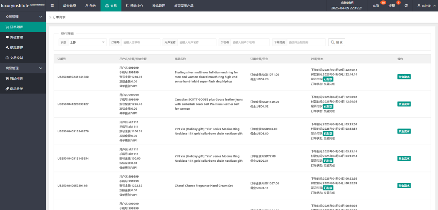
Task: Focus the 订单号 search field
Action: [140, 42]
